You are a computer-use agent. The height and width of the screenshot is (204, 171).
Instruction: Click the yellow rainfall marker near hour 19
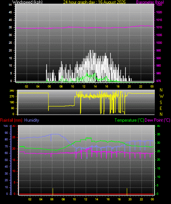click(x=127, y=192)
